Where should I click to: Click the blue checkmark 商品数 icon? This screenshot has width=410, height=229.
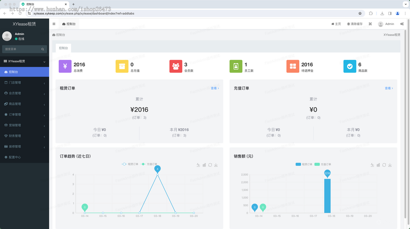pyautogui.click(x=350, y=67)
